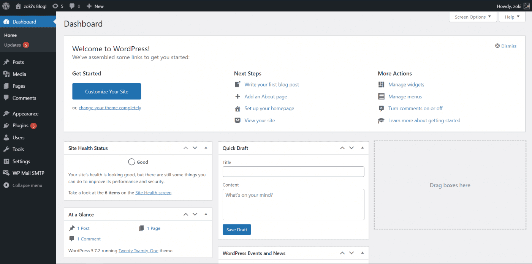
Task: Open the Help dropdown tab
Action: tap(512, 17)
